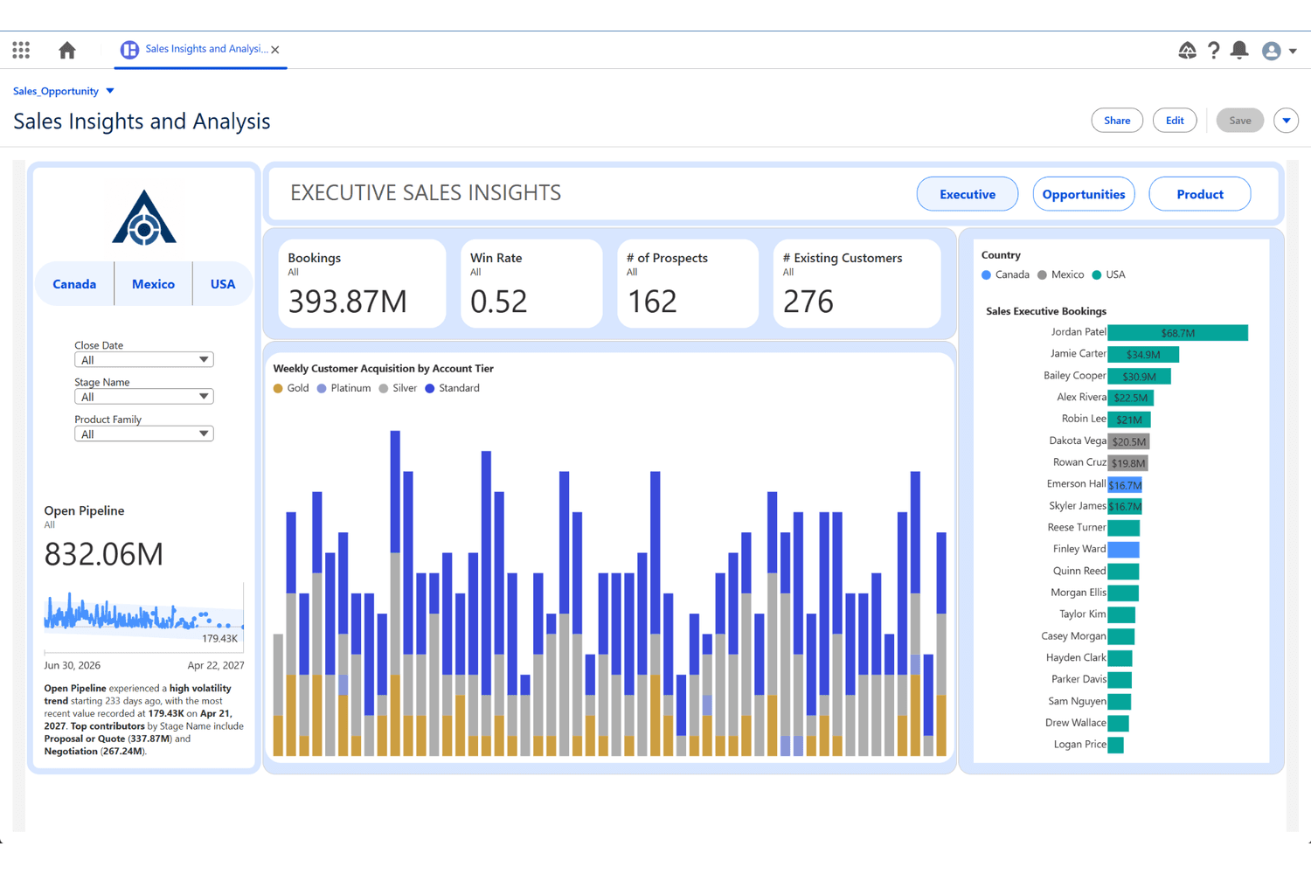Click the Existing Customers 276 value

point(808,302)
